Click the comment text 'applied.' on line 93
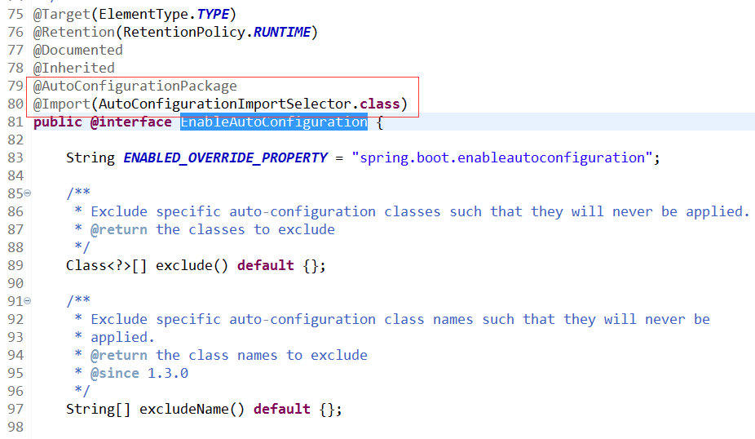Image resolution: width=755 pixels, height=439 pixels. click(x=123, y=338)
